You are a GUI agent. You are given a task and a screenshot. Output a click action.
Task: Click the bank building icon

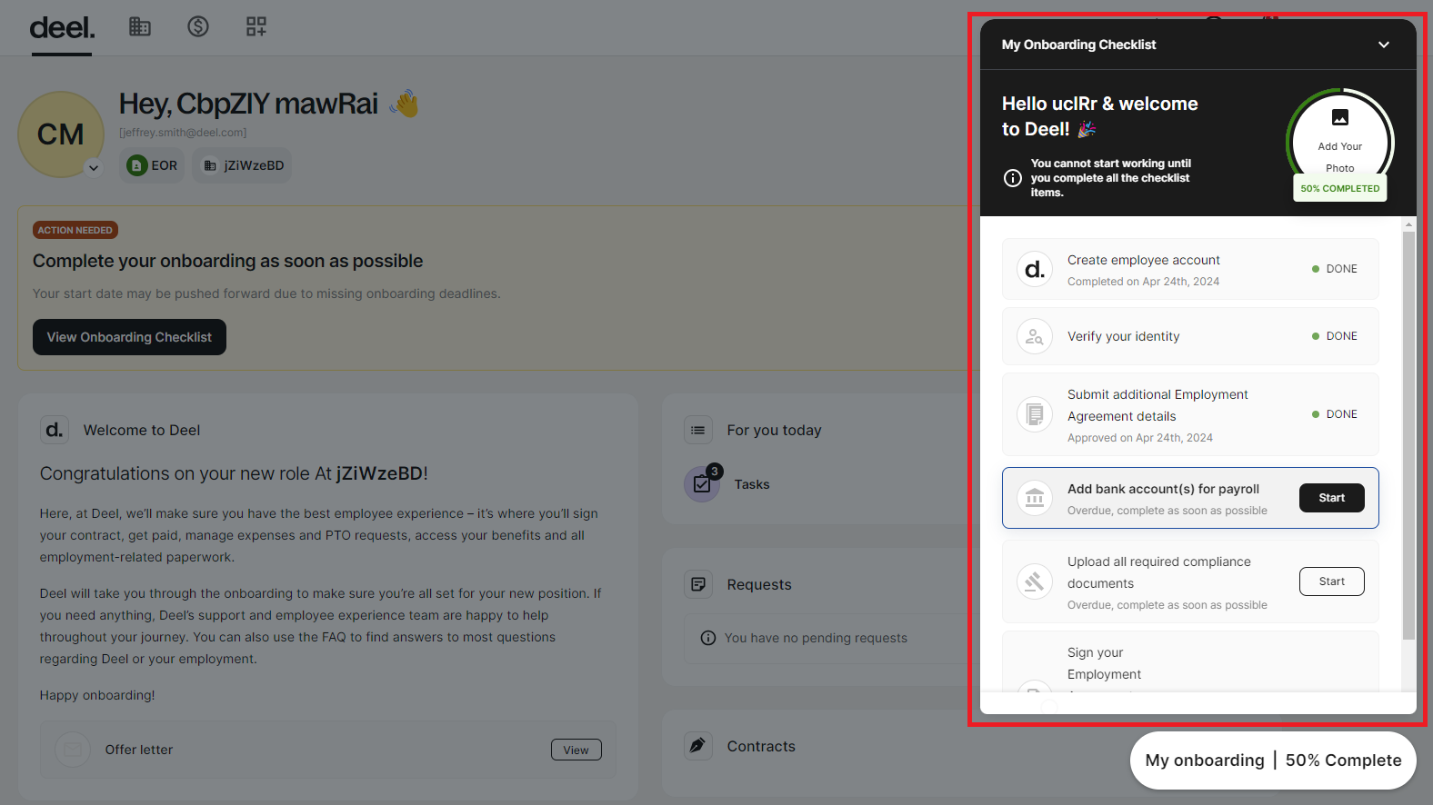(1035, 498)
